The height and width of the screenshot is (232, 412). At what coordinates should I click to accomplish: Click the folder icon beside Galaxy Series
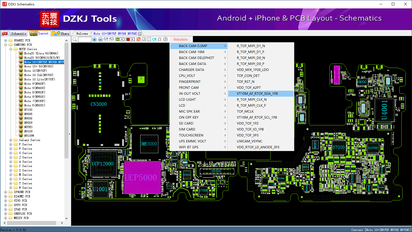[16, 140]
